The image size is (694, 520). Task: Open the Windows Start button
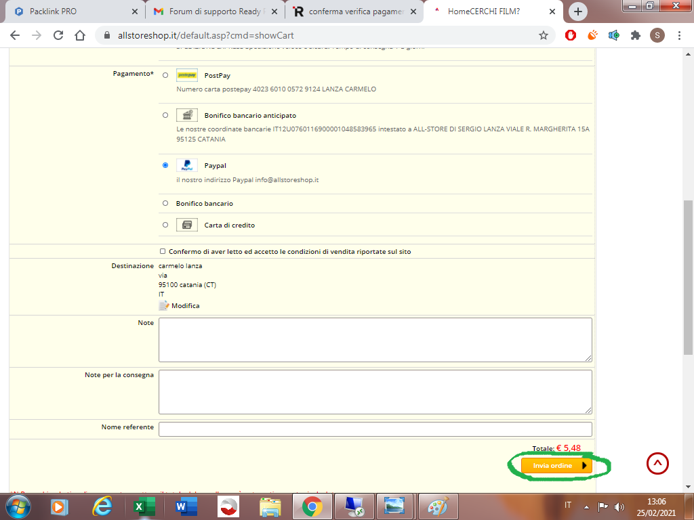pos(18,506)
